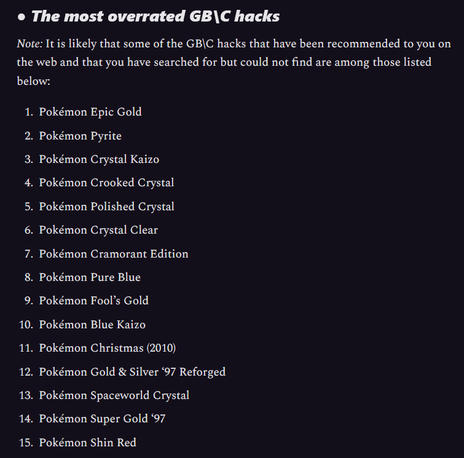Select Pokémon Shin Red list item
This screenshot has height=458, width=464.
point(87,443)
